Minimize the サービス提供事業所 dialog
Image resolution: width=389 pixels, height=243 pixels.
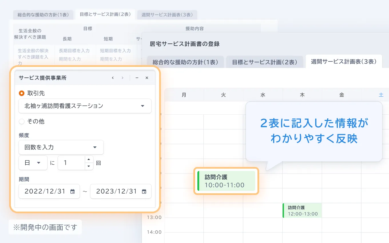point(137,77)
